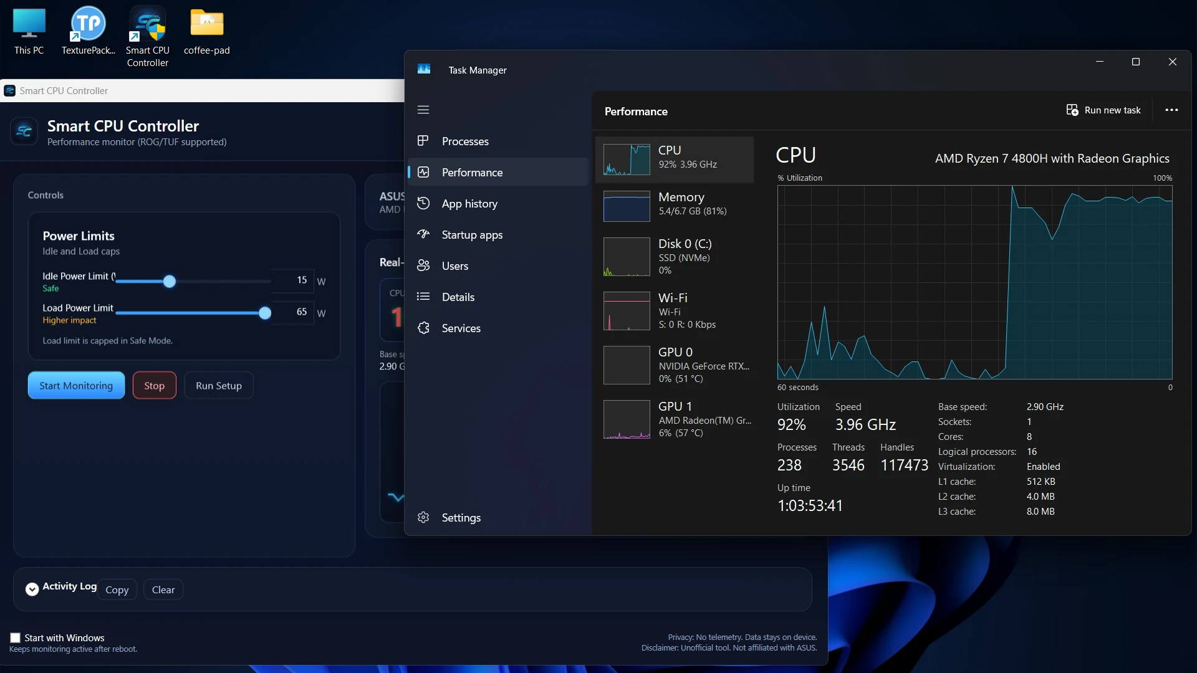Viewport: 1197px width, 673px height.
Task: Open Details page in Task Manager
Action: pos(498,297)
